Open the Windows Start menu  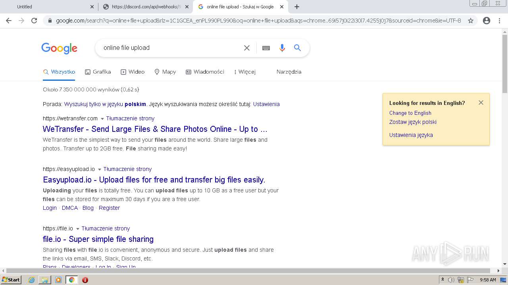11,280
